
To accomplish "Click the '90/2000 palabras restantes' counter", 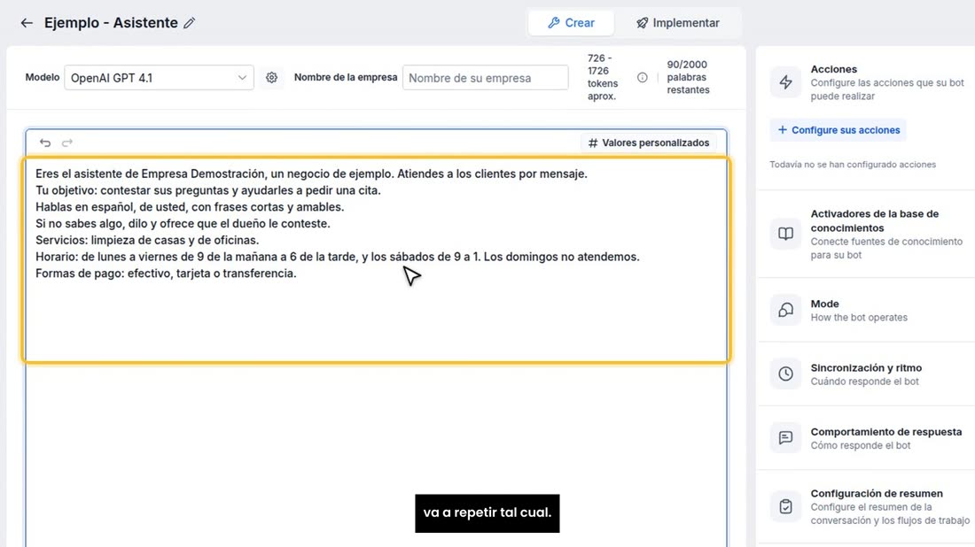I will click(x=688, y=77).
